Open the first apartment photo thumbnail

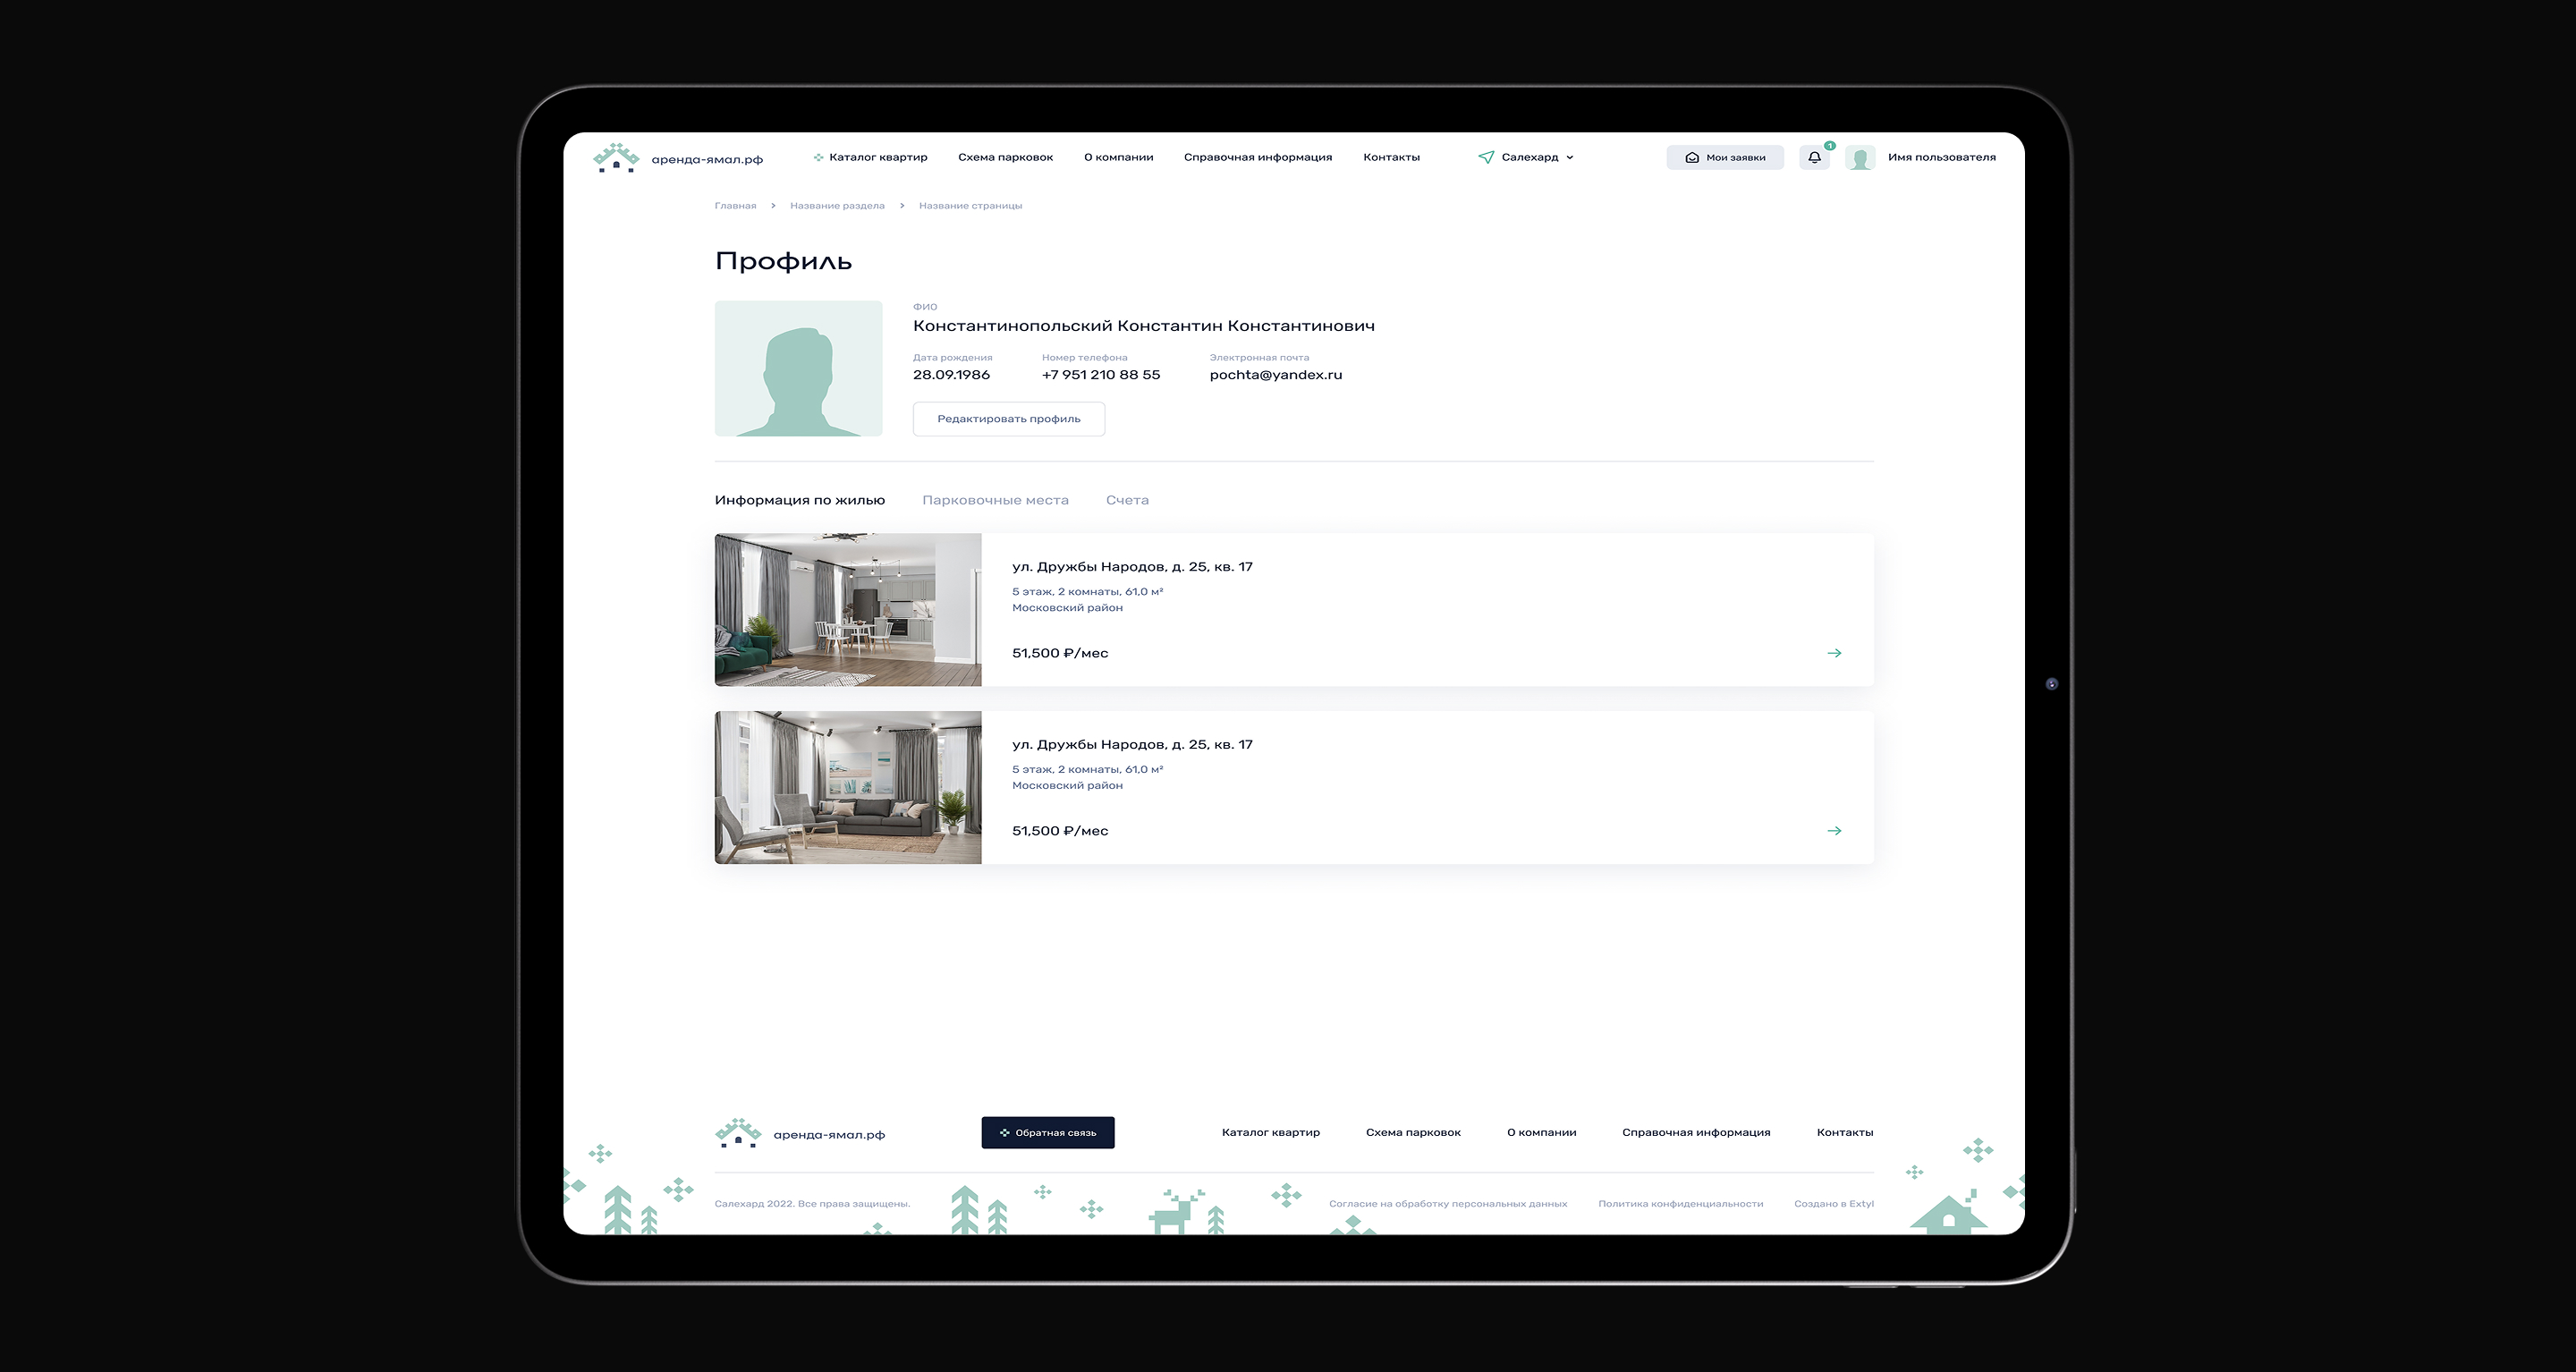tap(847, 609)
